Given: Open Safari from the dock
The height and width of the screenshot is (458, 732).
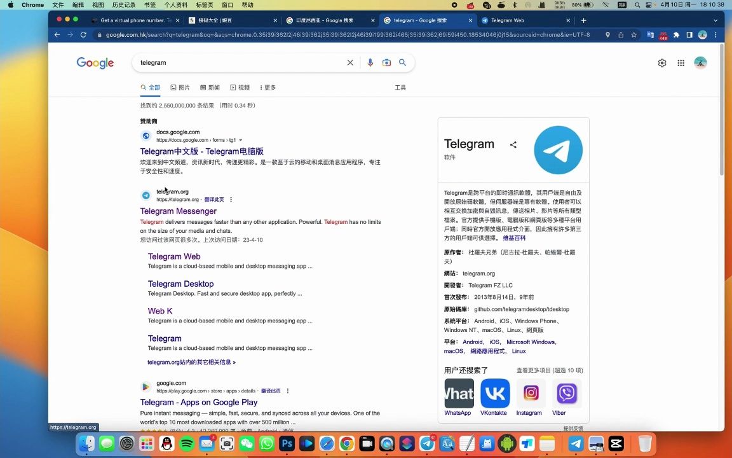Looking at the screenshot, I should pos(327,443).
